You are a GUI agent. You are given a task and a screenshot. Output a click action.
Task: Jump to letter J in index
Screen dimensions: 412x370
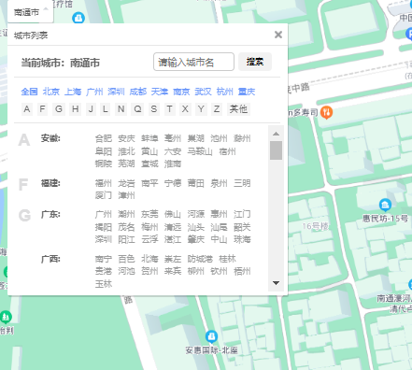[x=91, y=109]
